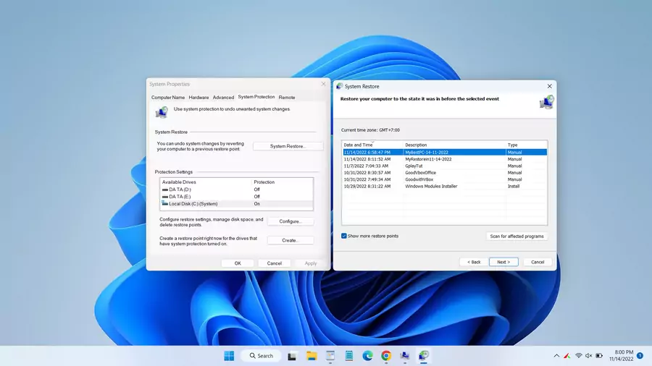Click the Local Disk (C:) drive icon
This screenshot has height=366, width=652.
(x=165, y=203)
